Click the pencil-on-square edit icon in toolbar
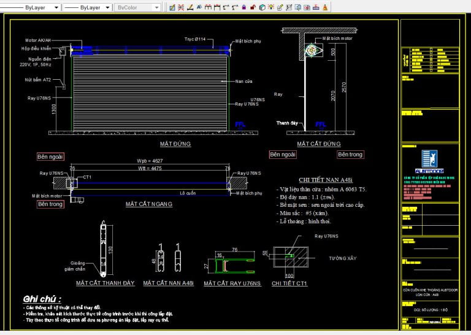Image resolution: width=471 pixels, height=335 pixels. [x=172, y=7]
